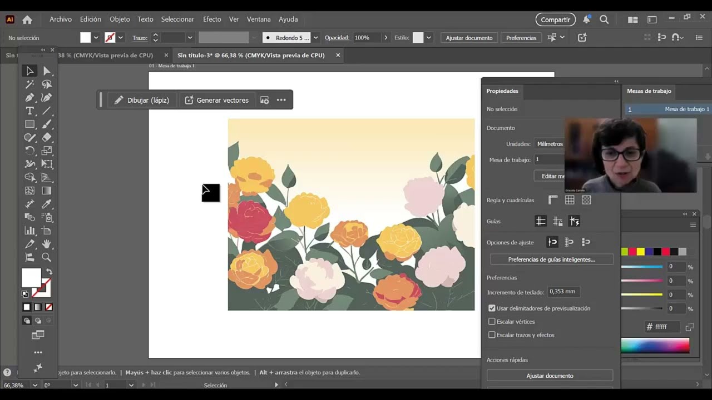The width and height of the screenshot is (712, 400).
Task: Select the Direct Selection tool
Action: coord(47,71)
